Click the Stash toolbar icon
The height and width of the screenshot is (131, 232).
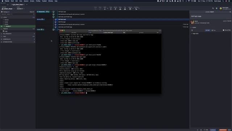click(x=120, y=9)
